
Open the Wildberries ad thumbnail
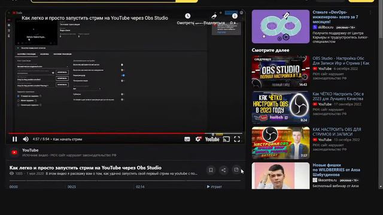[281, 176]
